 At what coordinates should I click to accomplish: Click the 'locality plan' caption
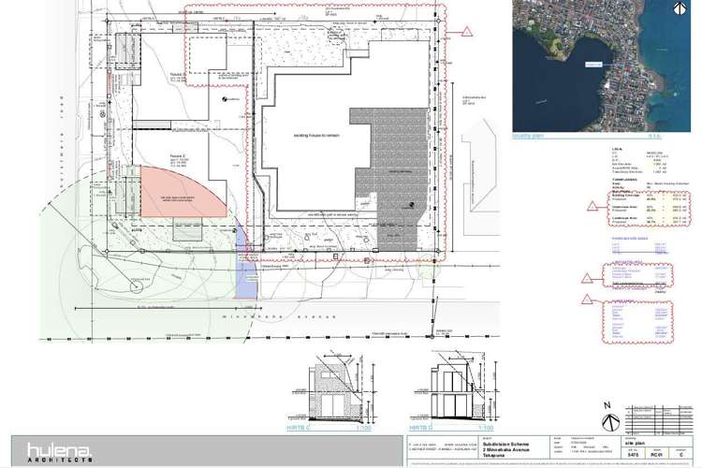(x=528, y=136)
